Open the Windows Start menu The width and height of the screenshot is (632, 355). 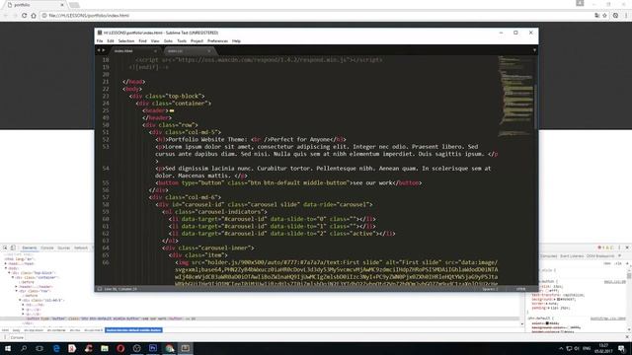pyautogui.click(x=8, y=348)
